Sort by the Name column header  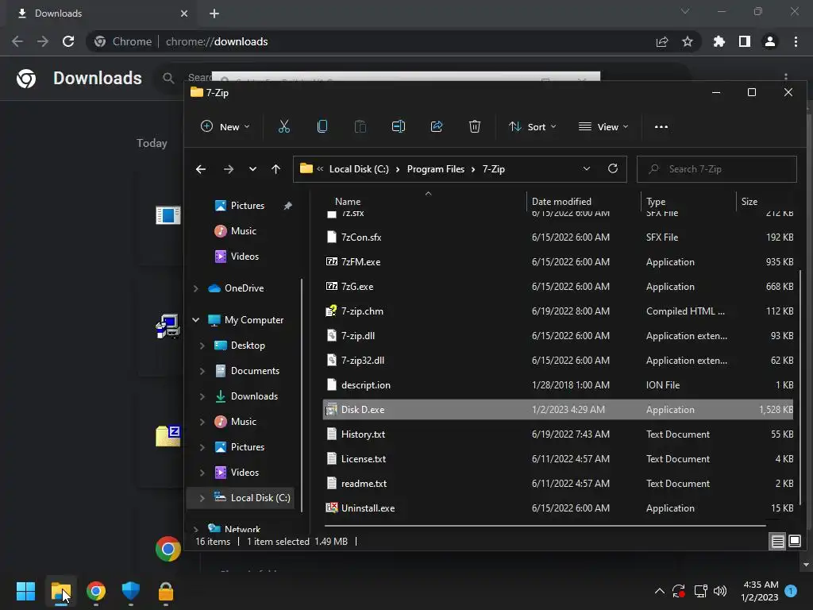coord(348,201)
